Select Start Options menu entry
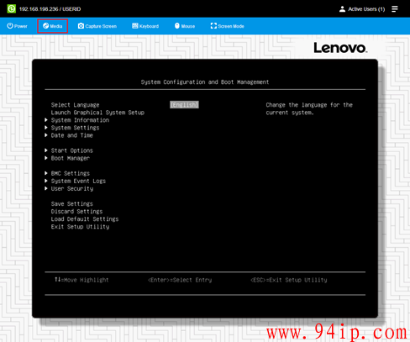The width and height of the screenshot is (410, 342). (x=72, y=150)
